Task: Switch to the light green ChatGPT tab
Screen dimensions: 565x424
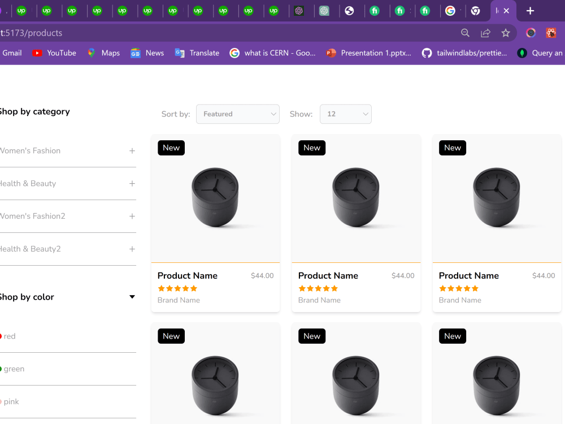Action: pos(324,11)
